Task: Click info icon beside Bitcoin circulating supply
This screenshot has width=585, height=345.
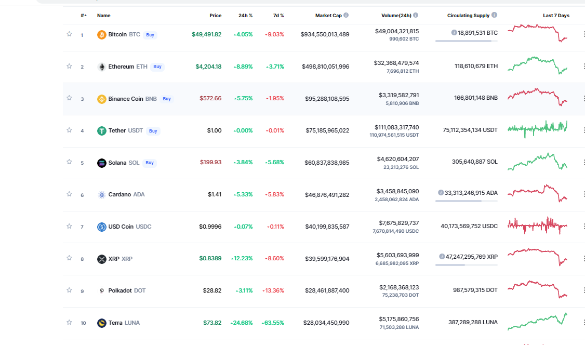Action: [454, 33]
